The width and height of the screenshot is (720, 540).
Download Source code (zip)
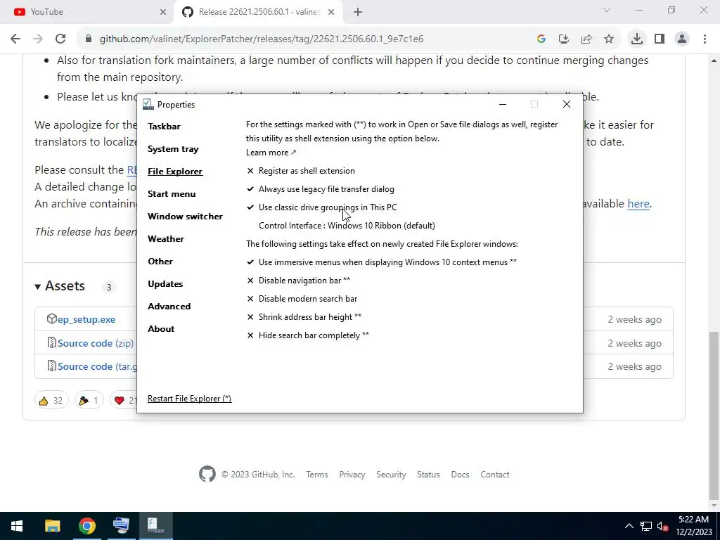click(x=96, y=343)
